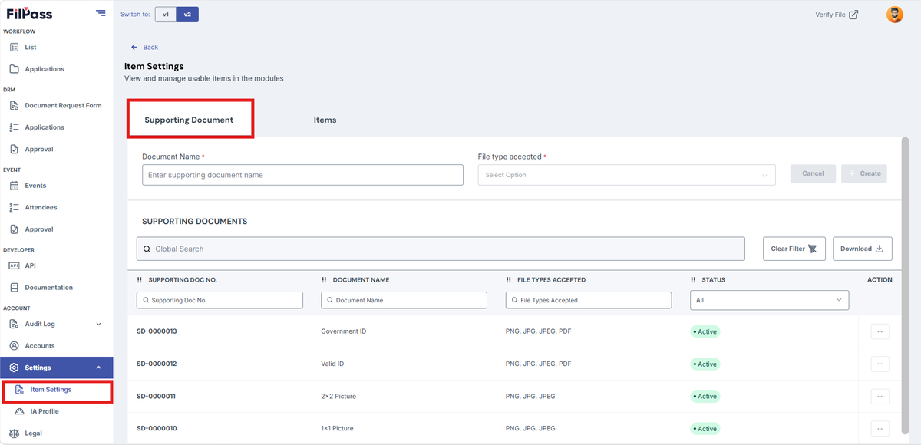The height and width of the screenshot is (445, 921).
Task: Open actions menu for SD-0000013 row
Action: (x=880, y=331)
